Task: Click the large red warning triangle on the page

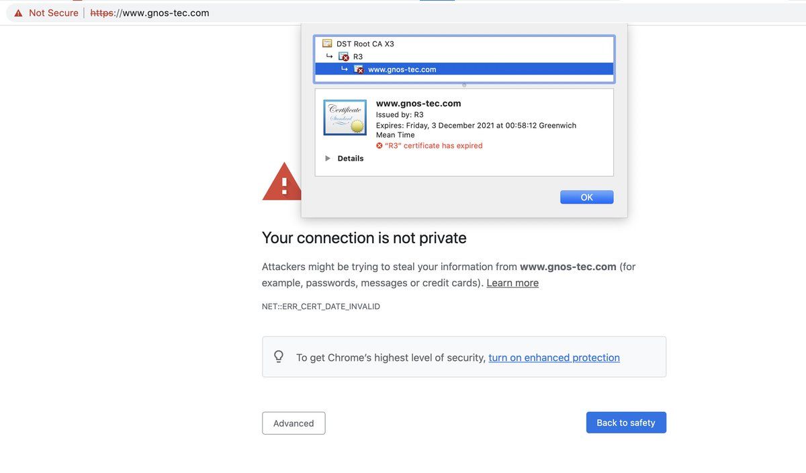Action: pos(282,182)
